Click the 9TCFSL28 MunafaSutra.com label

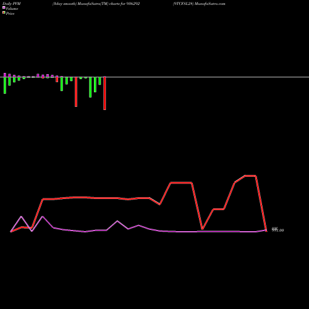(x=199, y=4)
